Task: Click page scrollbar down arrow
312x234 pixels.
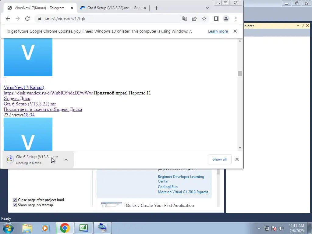Action: [240, 148]
